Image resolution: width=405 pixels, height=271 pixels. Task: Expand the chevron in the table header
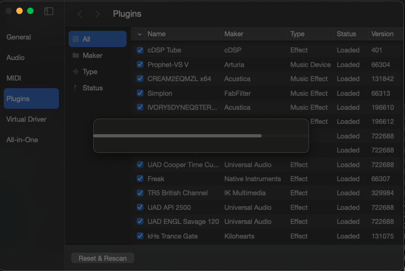pos(140,34)
